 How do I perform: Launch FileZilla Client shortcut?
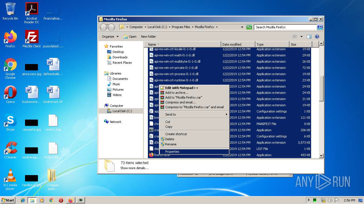[x=32, y=39]
